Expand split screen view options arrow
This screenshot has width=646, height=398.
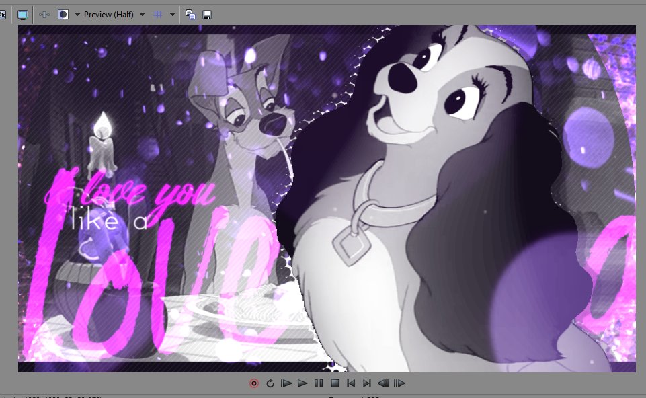click(x=77, y=15)
